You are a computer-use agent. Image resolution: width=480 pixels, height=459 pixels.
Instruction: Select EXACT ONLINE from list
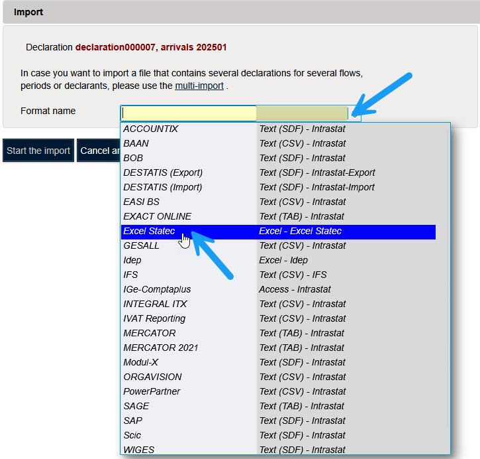click(157, 216)
